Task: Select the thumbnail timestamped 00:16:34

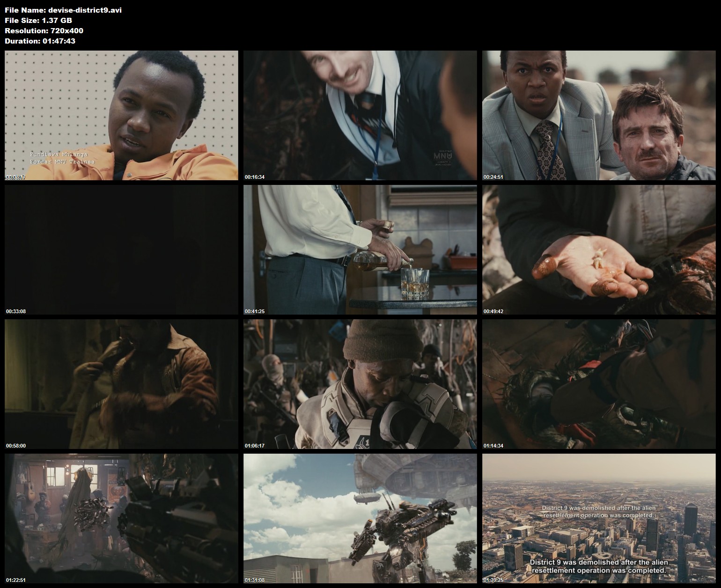Action: (x=360, y=116)
